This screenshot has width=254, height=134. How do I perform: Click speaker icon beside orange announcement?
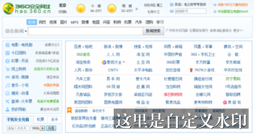(x=215, y=5)
